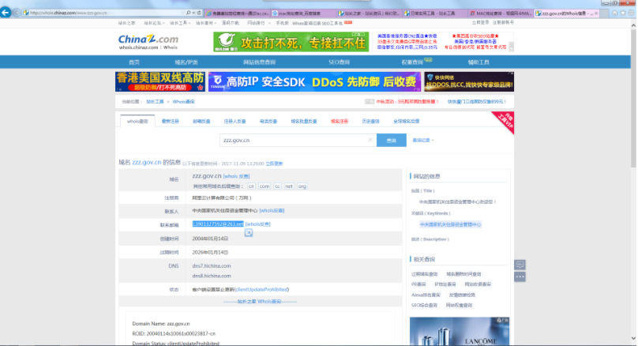Click the cn suffix button
Image resolution: width=638 pixels, height=346 pixels.
click(251, 186)
